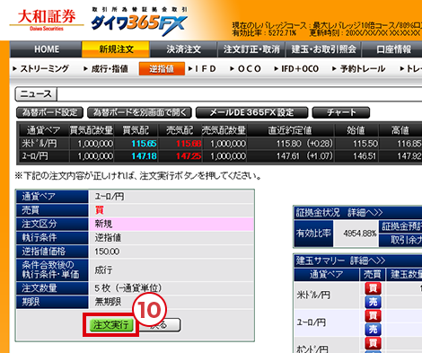Select 成行・指値 order type
422x353 pixels.
[106, 69]
